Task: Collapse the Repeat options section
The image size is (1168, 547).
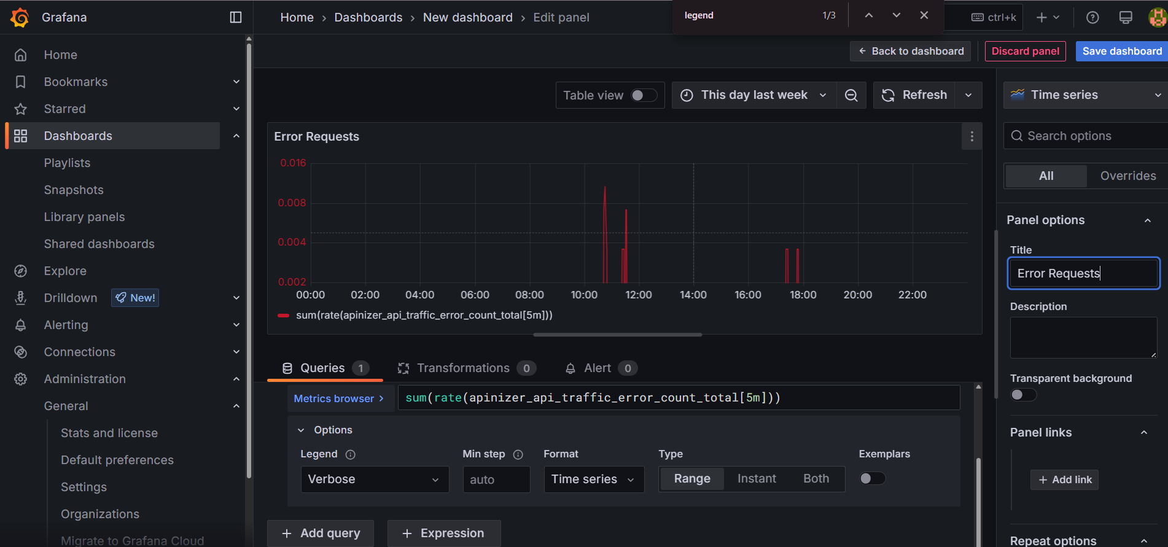Action: point(1143,541)
